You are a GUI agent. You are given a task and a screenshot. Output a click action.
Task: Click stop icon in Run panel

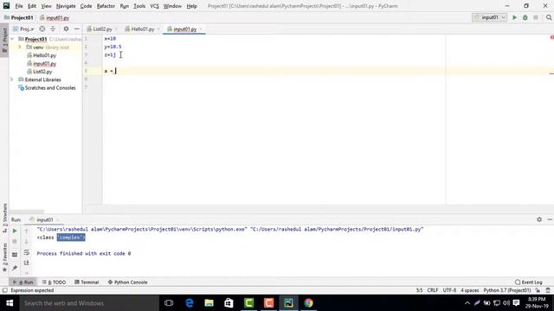pyautogui.click(x=15, y=242)
